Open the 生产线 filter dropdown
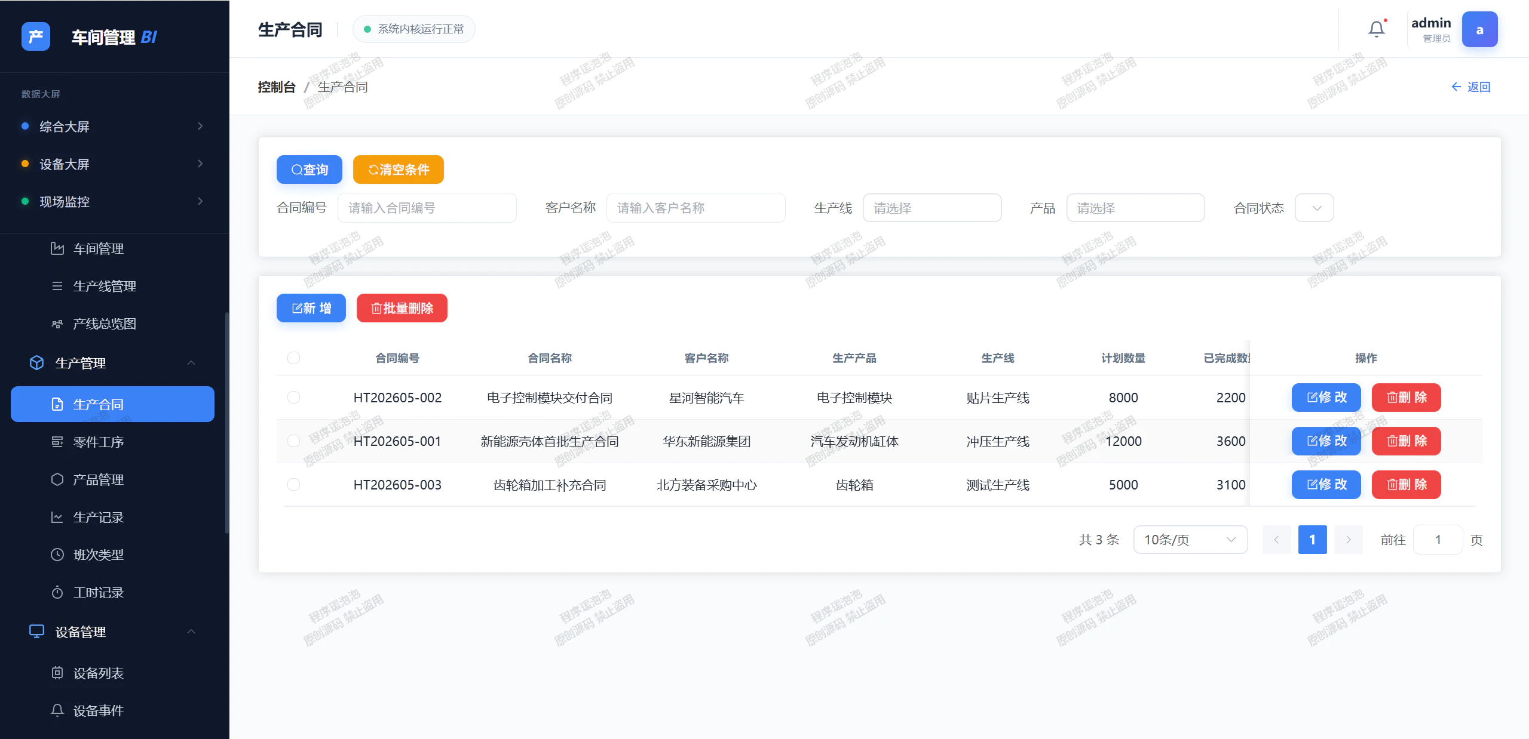This screenshot has width=1529, height=739. coord(932,208)
